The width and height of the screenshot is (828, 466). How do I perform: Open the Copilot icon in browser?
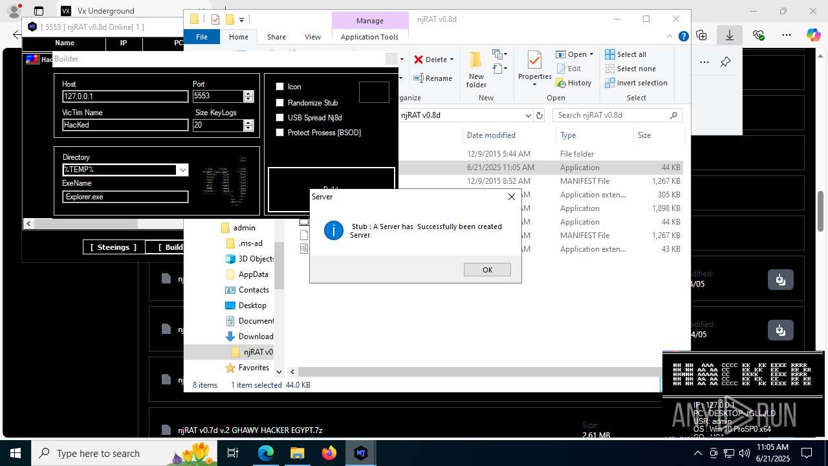pos(813,35)
